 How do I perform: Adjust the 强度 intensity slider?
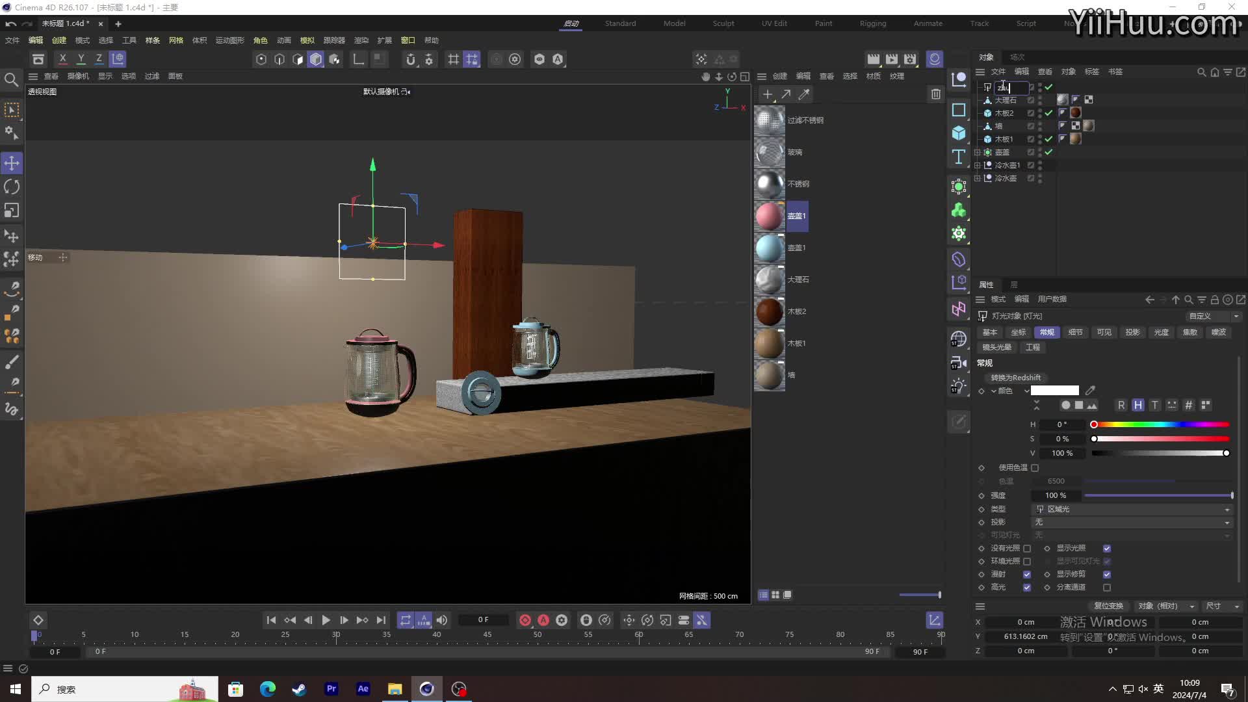(1158, 495)
